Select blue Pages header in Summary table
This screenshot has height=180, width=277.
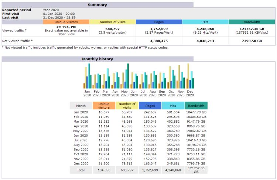(x=159, y=22)
